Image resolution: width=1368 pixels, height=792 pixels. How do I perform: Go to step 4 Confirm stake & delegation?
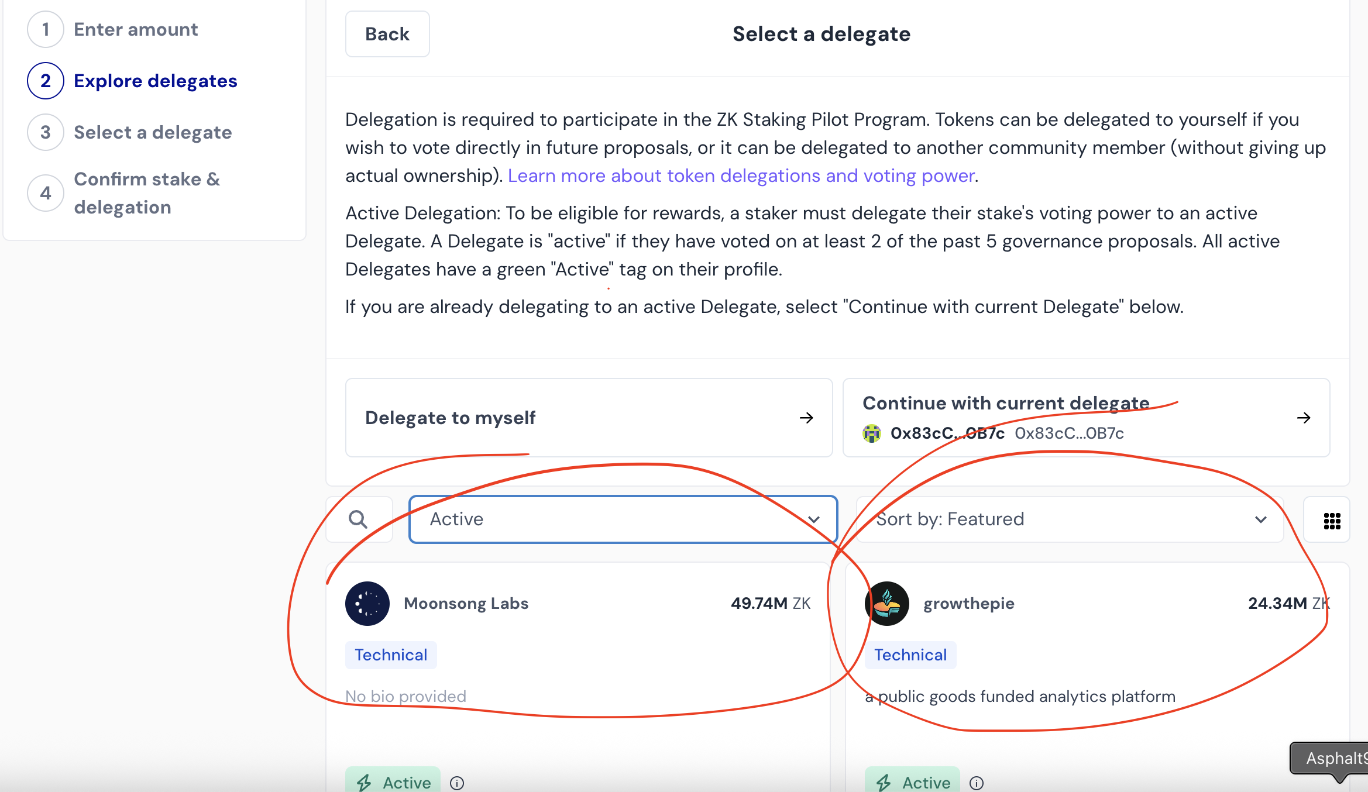coord(147,193)
